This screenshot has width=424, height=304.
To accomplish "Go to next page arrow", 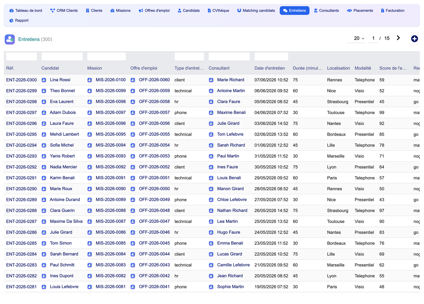I will [x=398, y=38].
